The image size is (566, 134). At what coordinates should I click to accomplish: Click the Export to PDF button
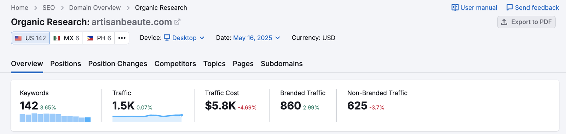tap(526, 22)
